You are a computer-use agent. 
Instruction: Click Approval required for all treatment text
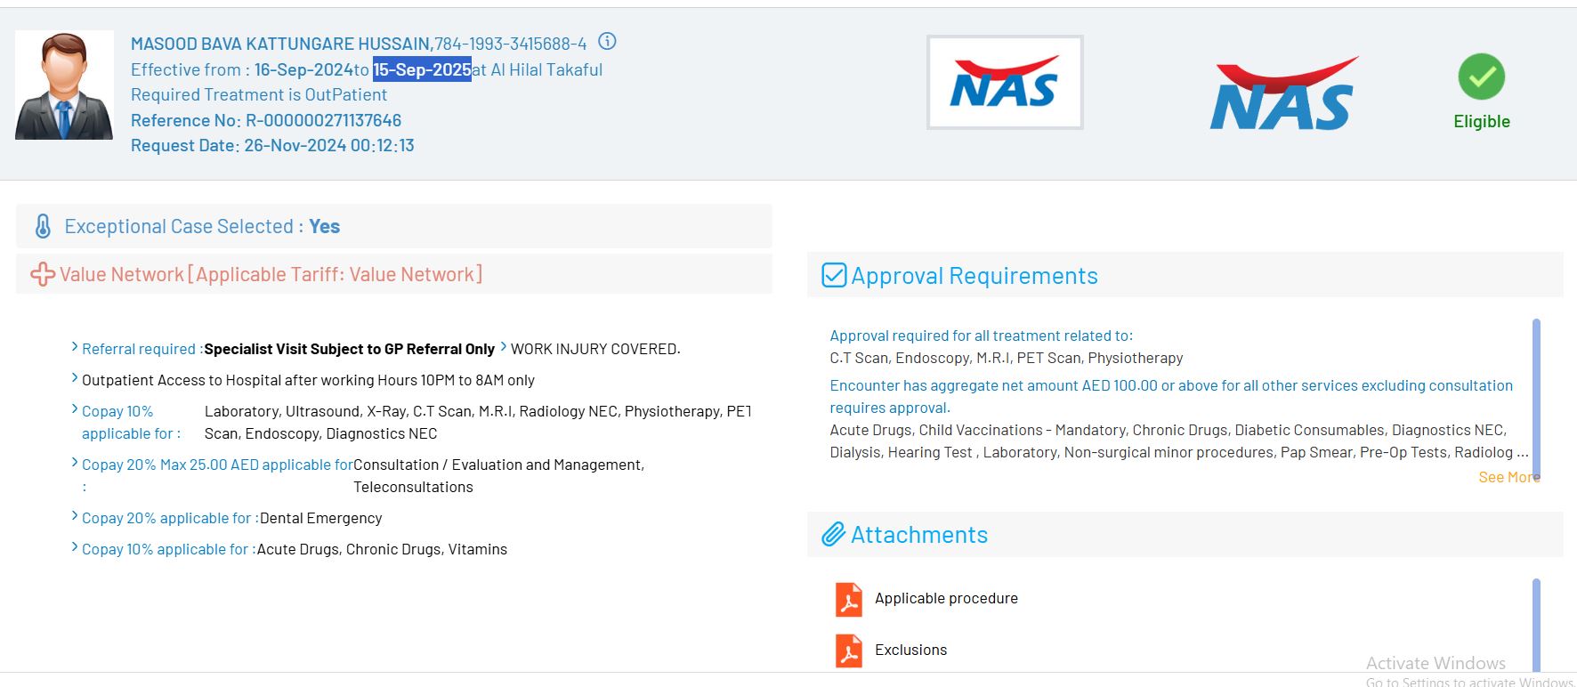pos(982,335)
